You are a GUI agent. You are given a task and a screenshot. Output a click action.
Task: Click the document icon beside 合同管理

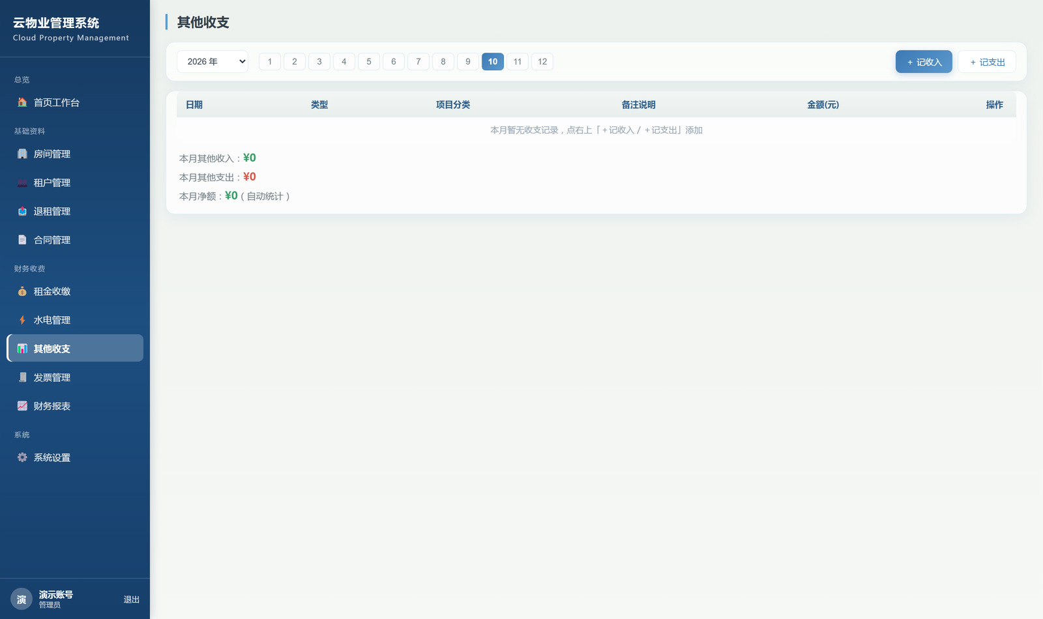point(22,240)
